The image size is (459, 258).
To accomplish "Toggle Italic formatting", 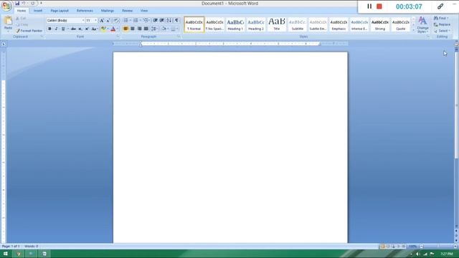I will pyautogui.click(x=56, y=29).
